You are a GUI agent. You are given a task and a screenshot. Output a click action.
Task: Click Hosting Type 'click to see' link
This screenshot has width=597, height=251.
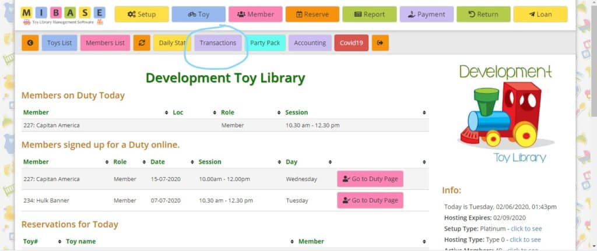point(525,239)
